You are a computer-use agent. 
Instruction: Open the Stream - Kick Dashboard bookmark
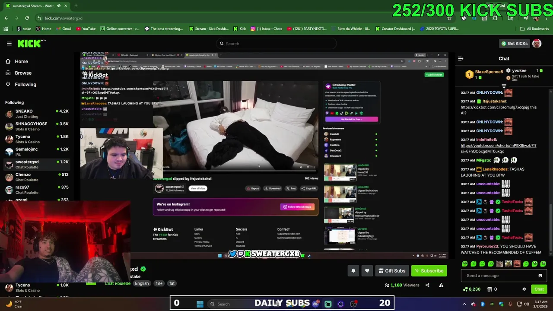coord(208,29)
